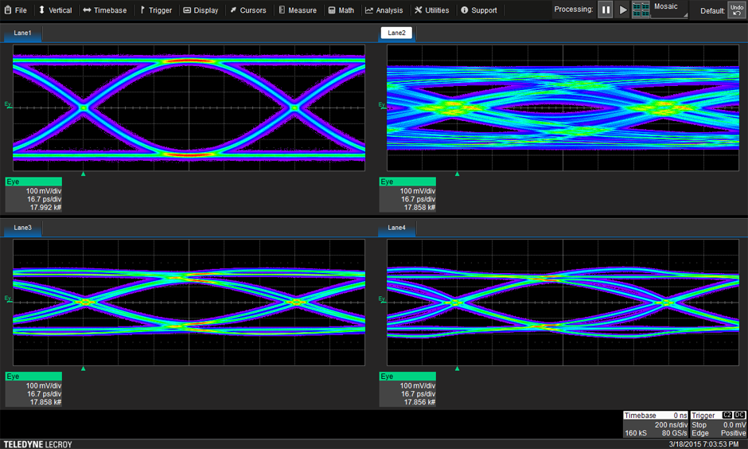Screen dimensions: 748x449
Task: Click the Lane2 eye diagram trigger marker
Action: click(457, 174)
